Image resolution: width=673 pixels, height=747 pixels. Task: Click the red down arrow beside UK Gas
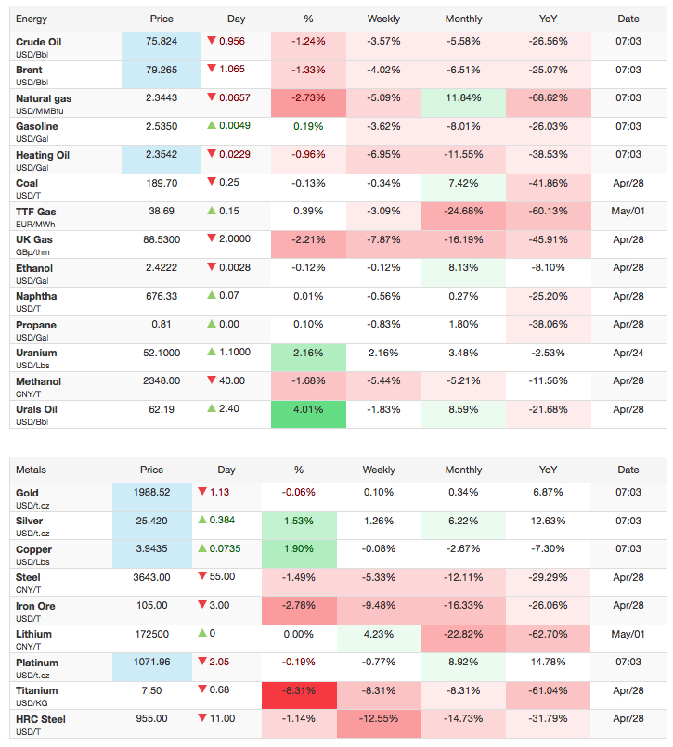click(x=212, y=238)
